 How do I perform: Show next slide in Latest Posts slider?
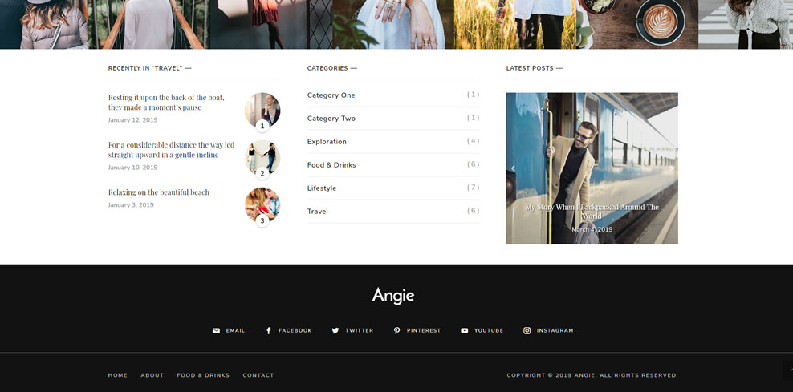point(670,168)
